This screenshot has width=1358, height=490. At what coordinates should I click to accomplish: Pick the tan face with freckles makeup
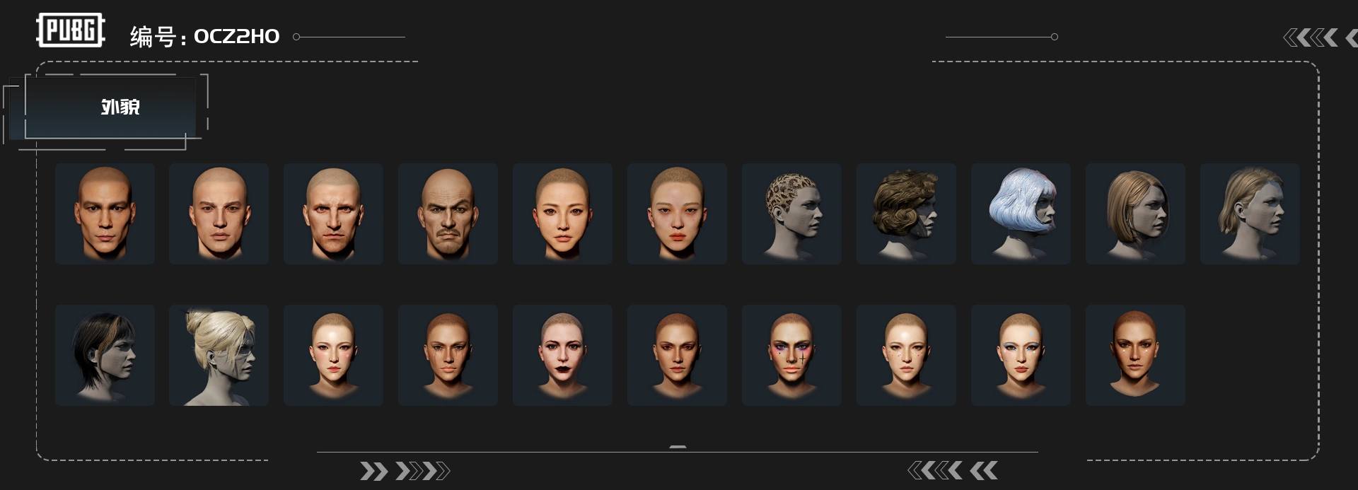pos(448,355)
